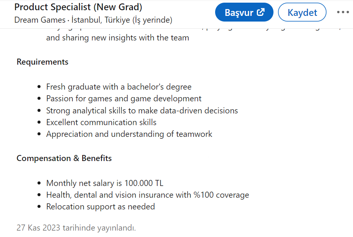Save the job with Kaydet button
The width and height of the screenshot is (353, 237).
coord(302,12)
